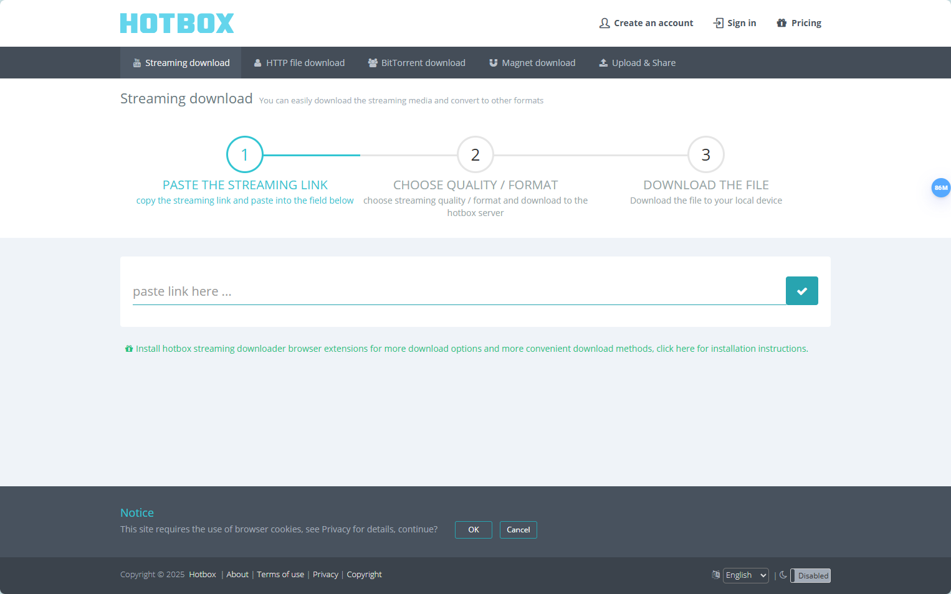Open the Upload & Share tab
Viewport: 951px width, 594px height.
638,63
